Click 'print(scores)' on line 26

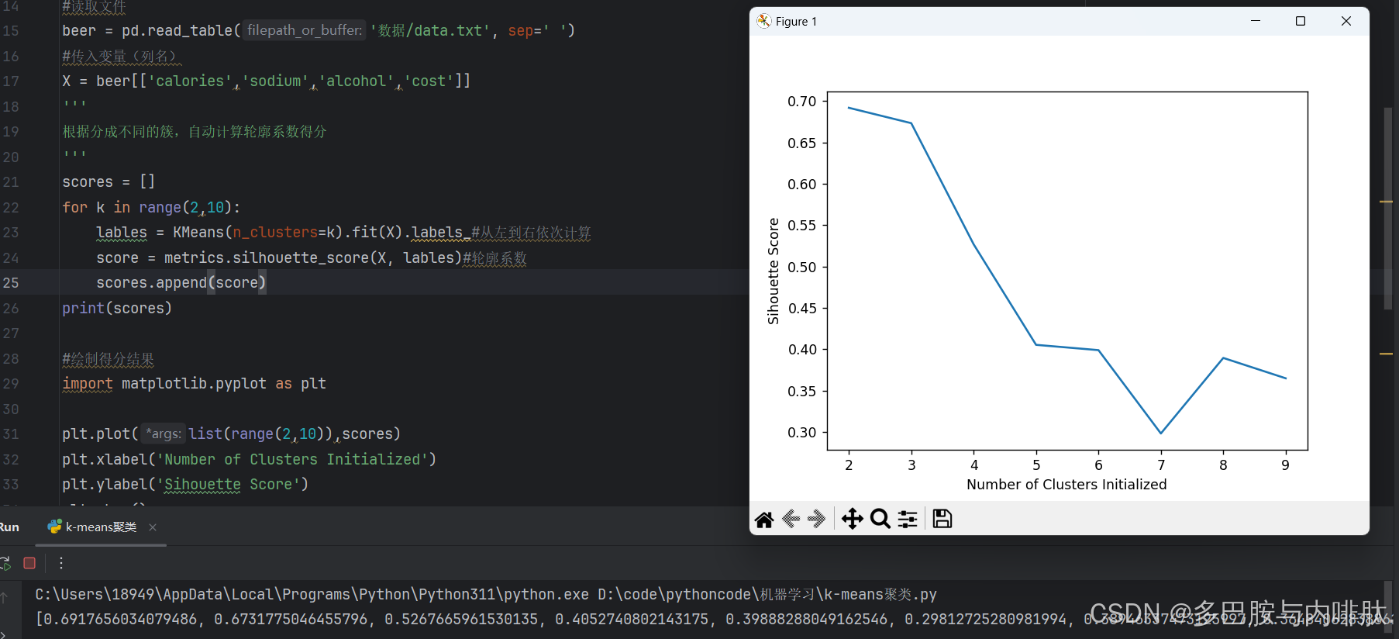(117, 308)
